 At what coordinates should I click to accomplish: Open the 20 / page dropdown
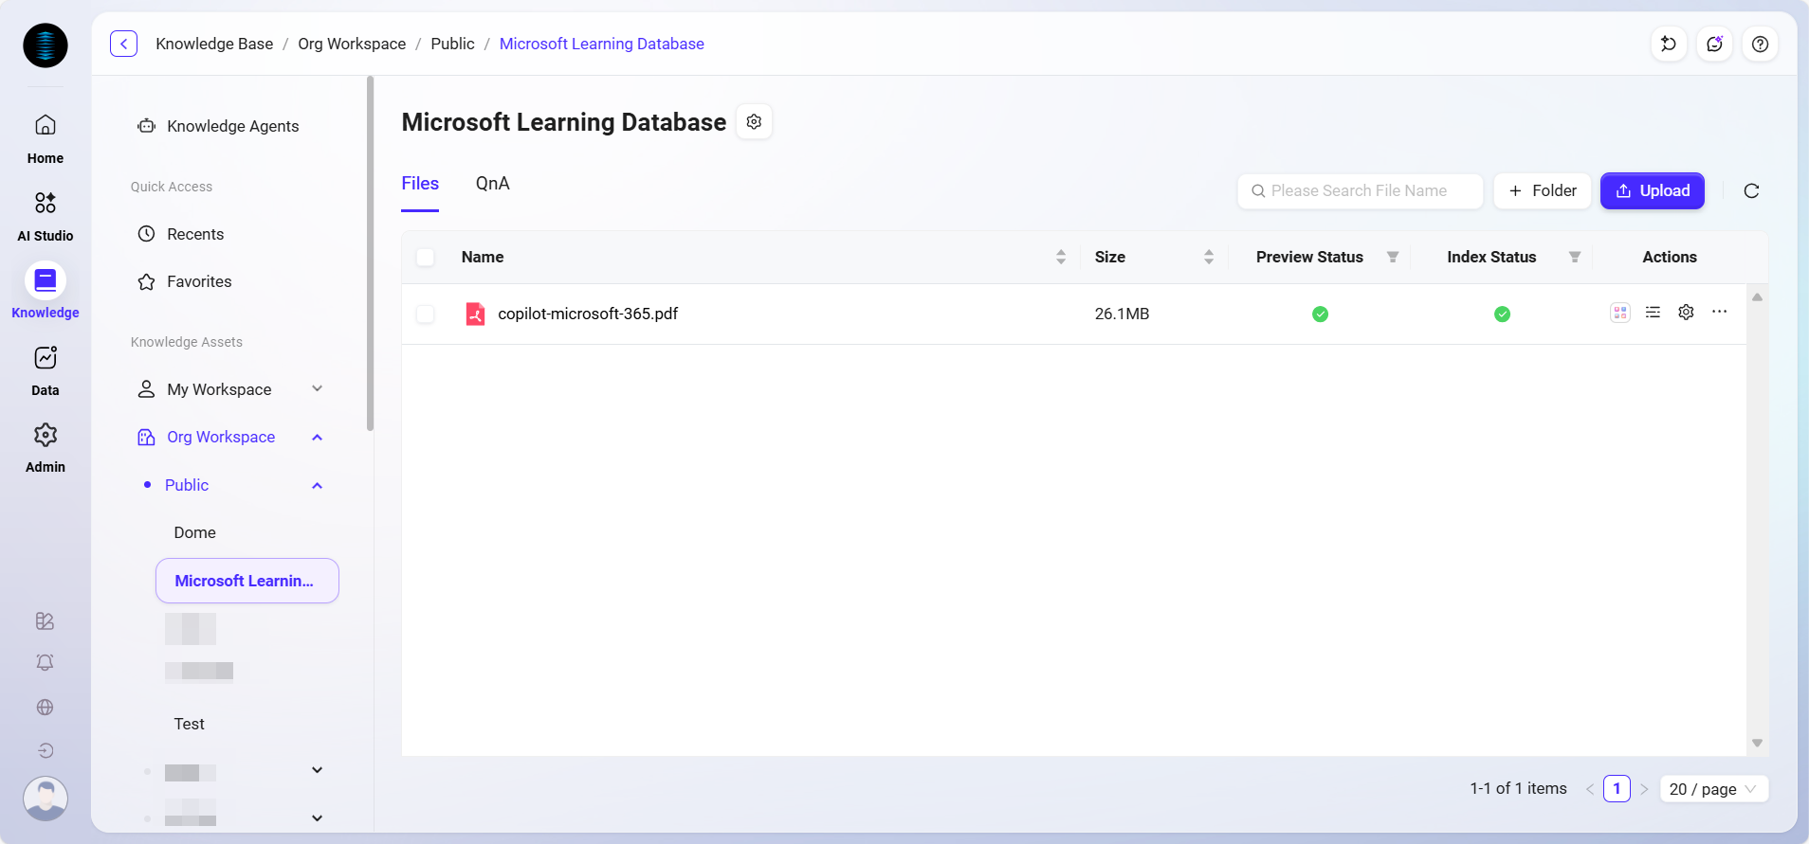1713,789
